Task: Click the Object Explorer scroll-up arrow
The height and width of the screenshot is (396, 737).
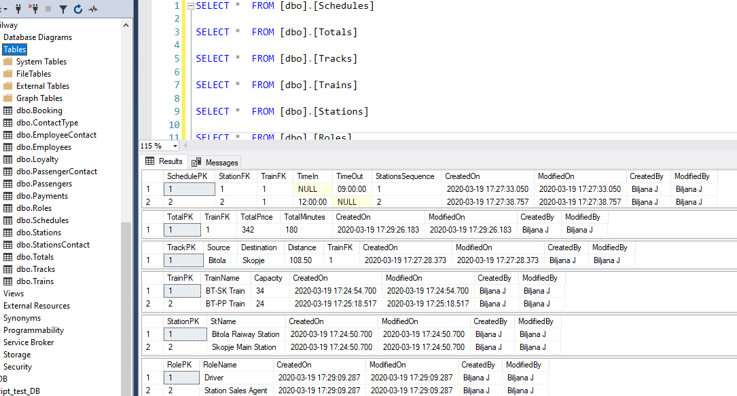Action: tap(126, 25)
